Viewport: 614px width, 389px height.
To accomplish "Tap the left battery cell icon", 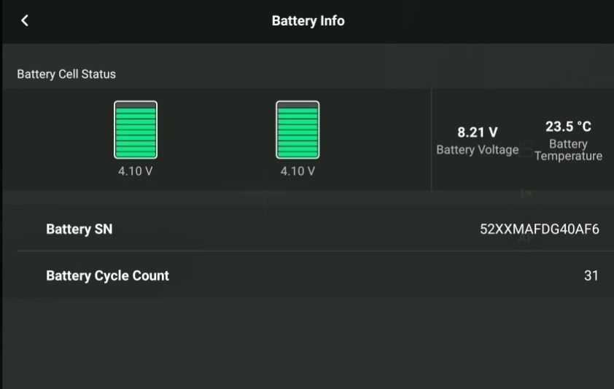I will click(136, 130).
